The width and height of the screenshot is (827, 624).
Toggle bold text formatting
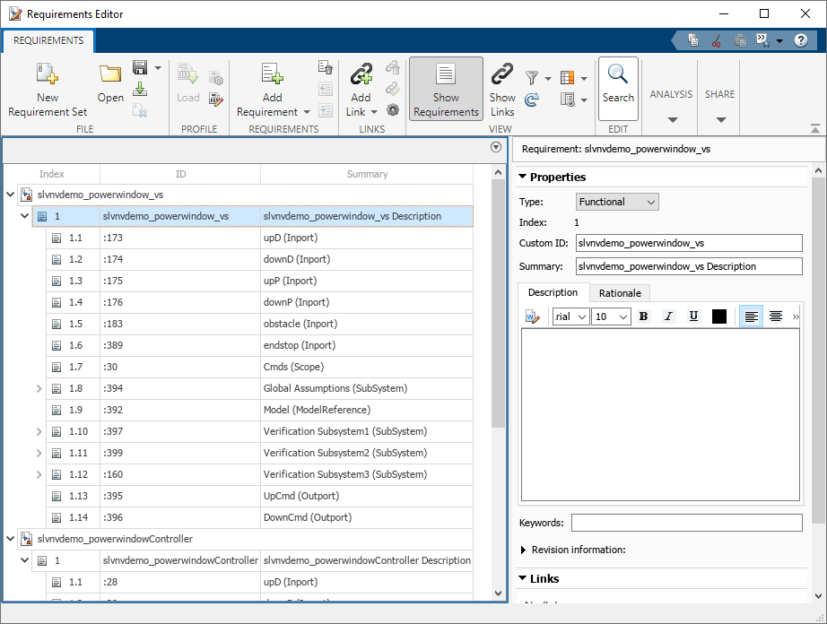[642, 316]
